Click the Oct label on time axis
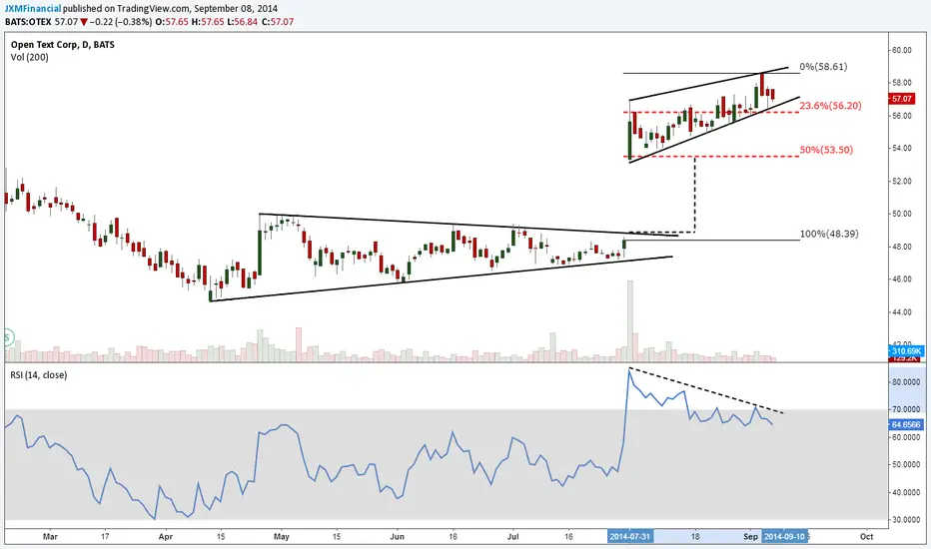Image resolution: width=931 pixels, height=549 pixels. pyautogui.click(x=866, y=537)
